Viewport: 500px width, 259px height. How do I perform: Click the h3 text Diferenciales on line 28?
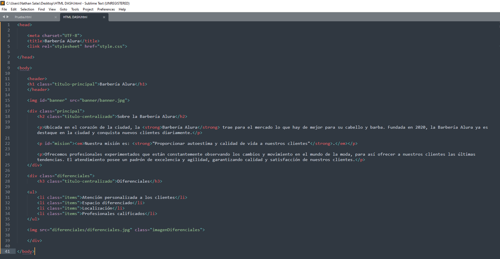tap(134, 181)
